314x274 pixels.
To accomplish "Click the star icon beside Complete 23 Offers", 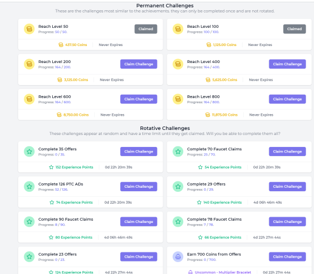I will point(29,257).
